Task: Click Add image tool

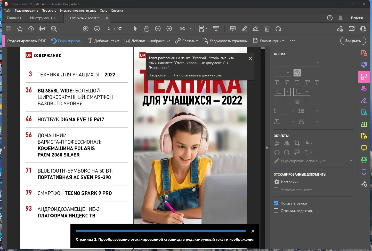Action: [148, 41]
